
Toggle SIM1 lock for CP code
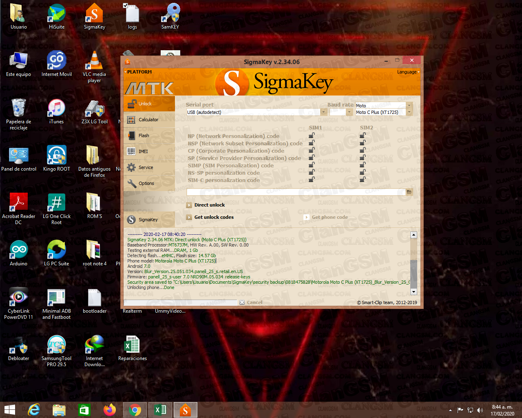coord(312,150)
